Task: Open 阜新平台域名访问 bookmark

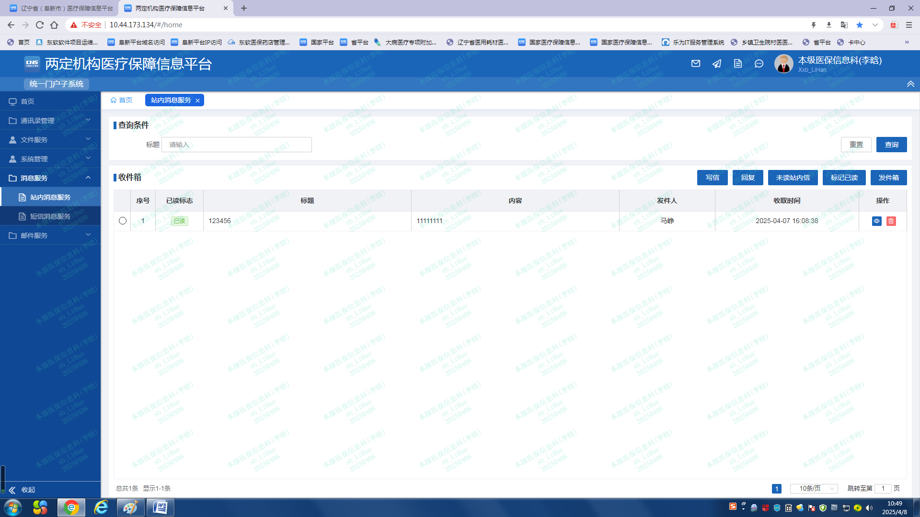Action: click(136, 42)
